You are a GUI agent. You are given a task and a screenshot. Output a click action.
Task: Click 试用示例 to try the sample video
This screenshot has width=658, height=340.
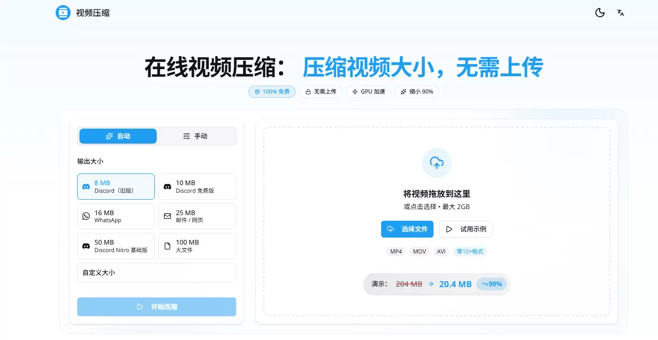pyautogui.click(x=466, y=229)
